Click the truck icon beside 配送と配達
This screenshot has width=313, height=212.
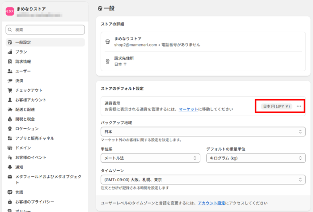[x=10, y=110]
